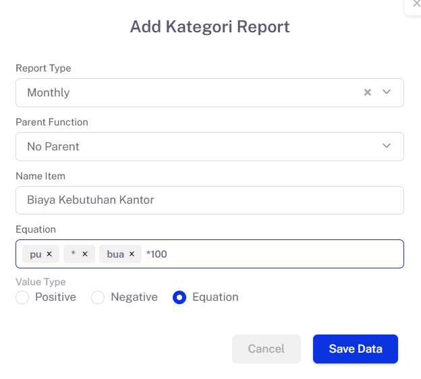Viewport: 421px width, 379px height.
Task: Click the 'bua' tag label
Action: click(115, 254)
